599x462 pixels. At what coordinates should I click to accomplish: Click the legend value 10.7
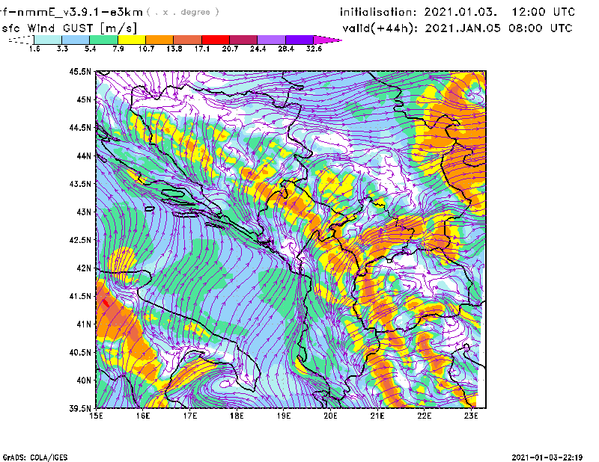146,49
